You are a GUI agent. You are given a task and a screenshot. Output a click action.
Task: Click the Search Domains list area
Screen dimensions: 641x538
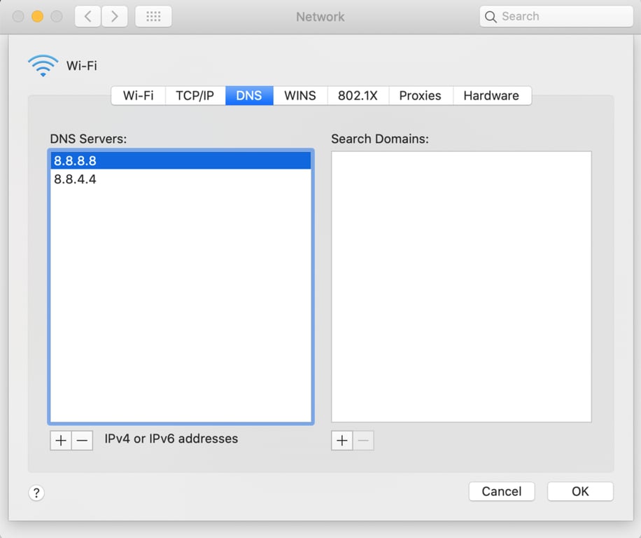click(x=461, y=284)
